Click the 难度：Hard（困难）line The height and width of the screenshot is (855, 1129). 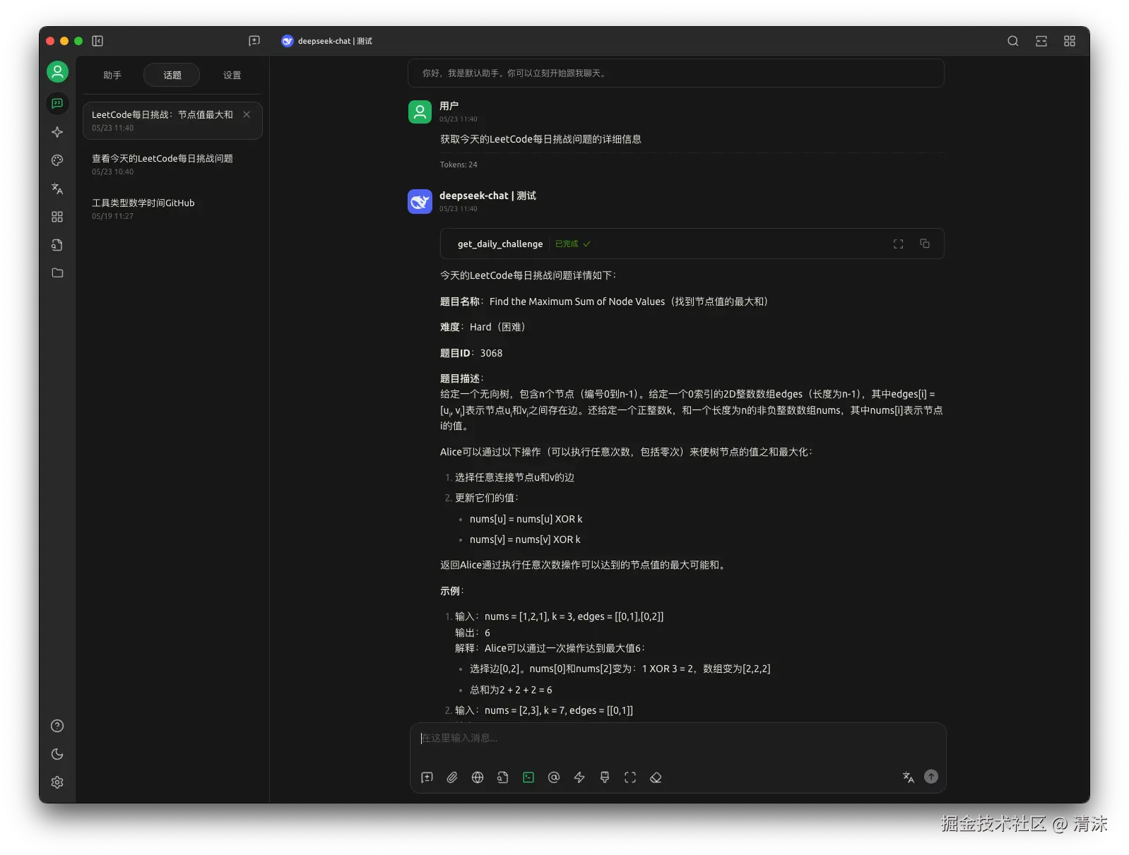(x=483, y=327)
